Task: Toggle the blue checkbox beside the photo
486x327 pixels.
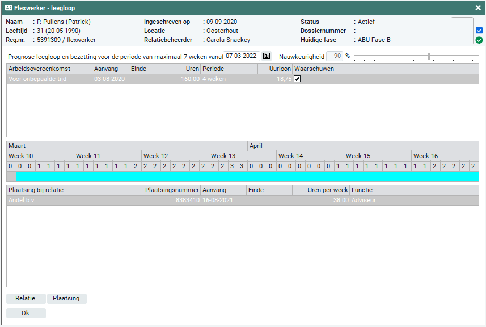Action: point(479,31)
